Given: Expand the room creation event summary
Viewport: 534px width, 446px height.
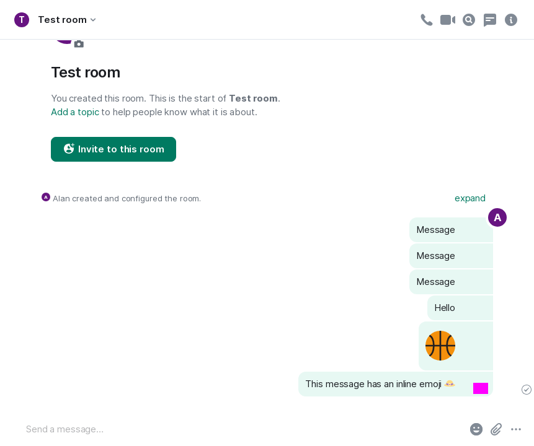Looking at the screenshot, I should pos(470,198).
